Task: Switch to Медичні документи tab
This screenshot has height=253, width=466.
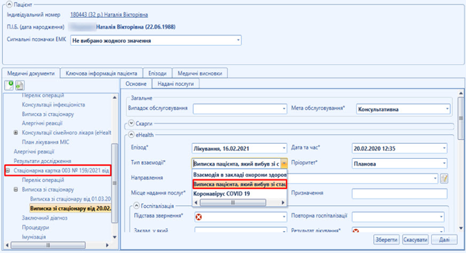Action: [x=31, y=74]
